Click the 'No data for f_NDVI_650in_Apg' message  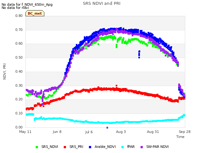27,4
